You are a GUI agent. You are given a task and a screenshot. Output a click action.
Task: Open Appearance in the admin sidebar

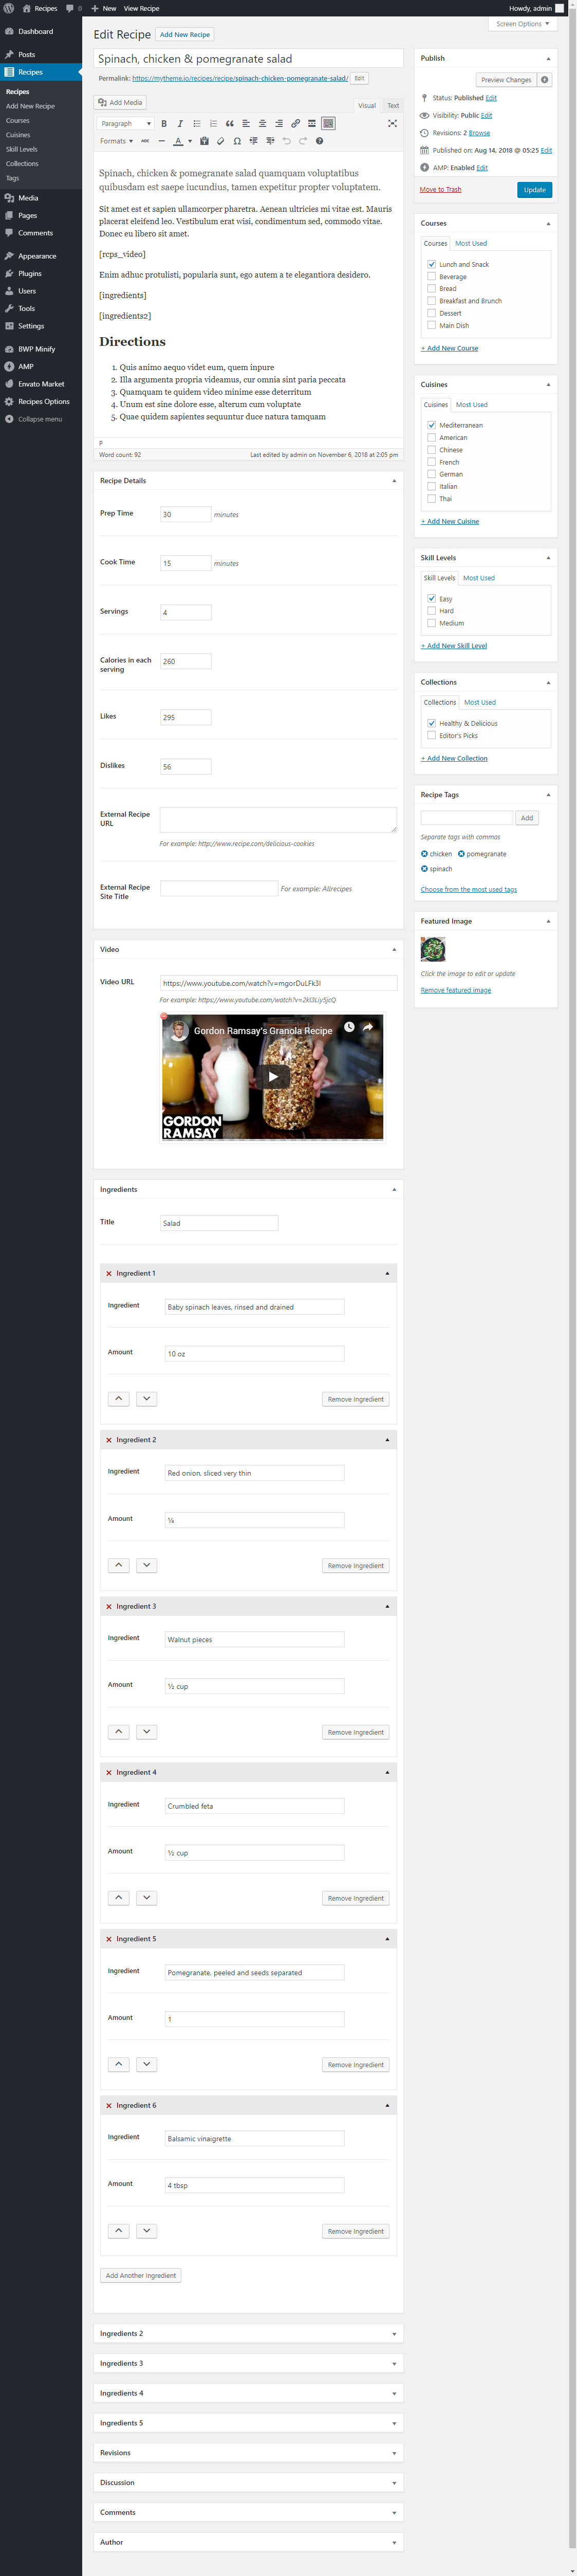tap(37, 256)
